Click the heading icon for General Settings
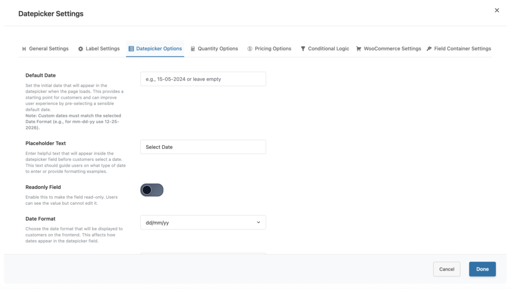Image resolution: width=511 pixels, height=289 pixels. pyautogui.click(x=24, y=49)
